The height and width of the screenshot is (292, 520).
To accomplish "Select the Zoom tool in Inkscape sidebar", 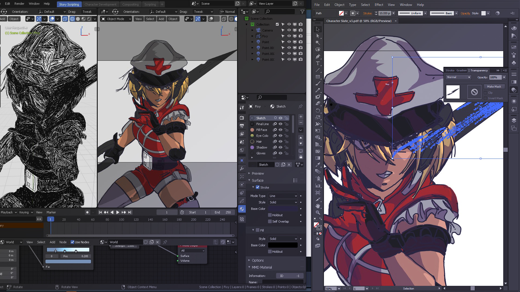I will tap(317, 213).
